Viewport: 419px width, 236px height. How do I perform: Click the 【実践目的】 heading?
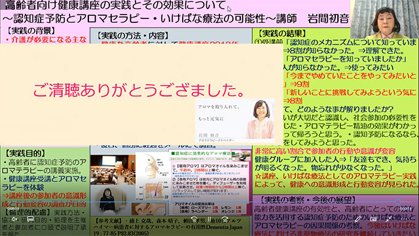(26, 153)
